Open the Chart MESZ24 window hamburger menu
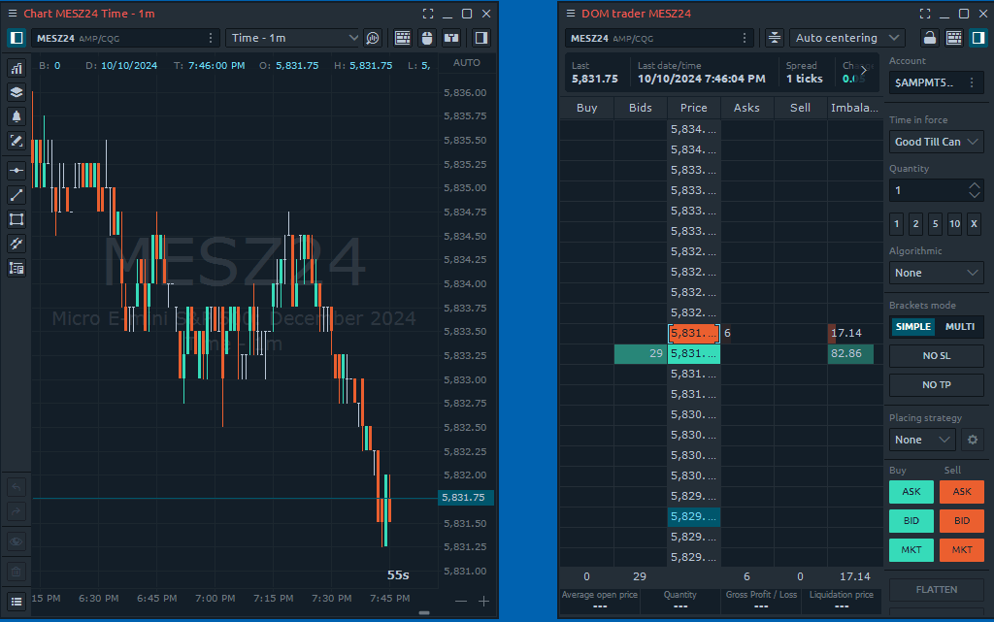Image resolution: width=994 pixels, height=622 pixels. tap(13, 14)
